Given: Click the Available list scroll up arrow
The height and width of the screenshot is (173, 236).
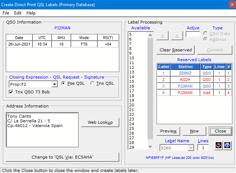Looking at the screenshot, I should (150, 35).
